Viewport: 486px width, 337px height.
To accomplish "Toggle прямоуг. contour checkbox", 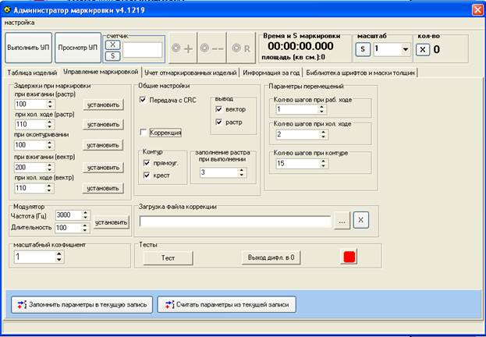I will pos(147,163).
